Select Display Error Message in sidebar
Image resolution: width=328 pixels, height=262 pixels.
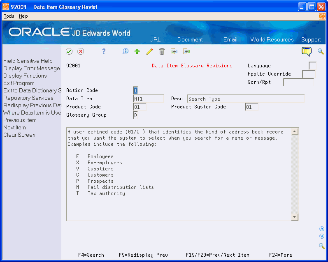point(32,69)
